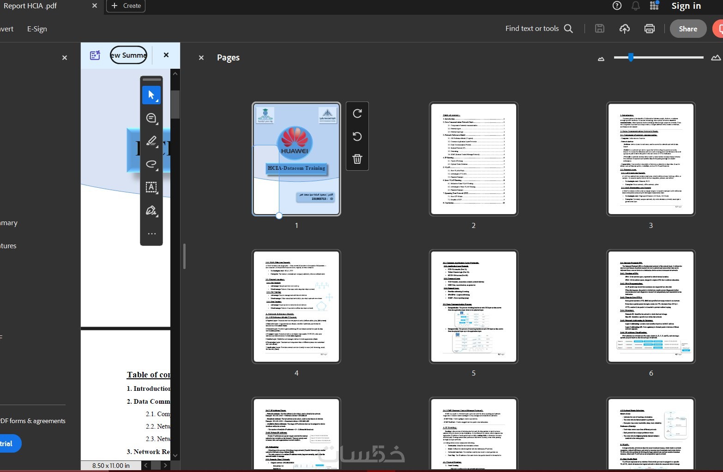This screenshot has width=723, height=472.
Task: Click the View Summary button
Action: coord(128,55)
